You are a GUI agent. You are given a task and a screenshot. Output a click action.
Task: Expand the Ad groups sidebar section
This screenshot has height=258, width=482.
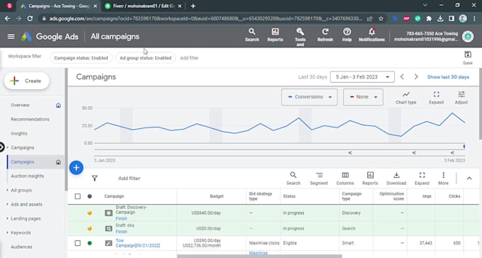pos(7,190)
